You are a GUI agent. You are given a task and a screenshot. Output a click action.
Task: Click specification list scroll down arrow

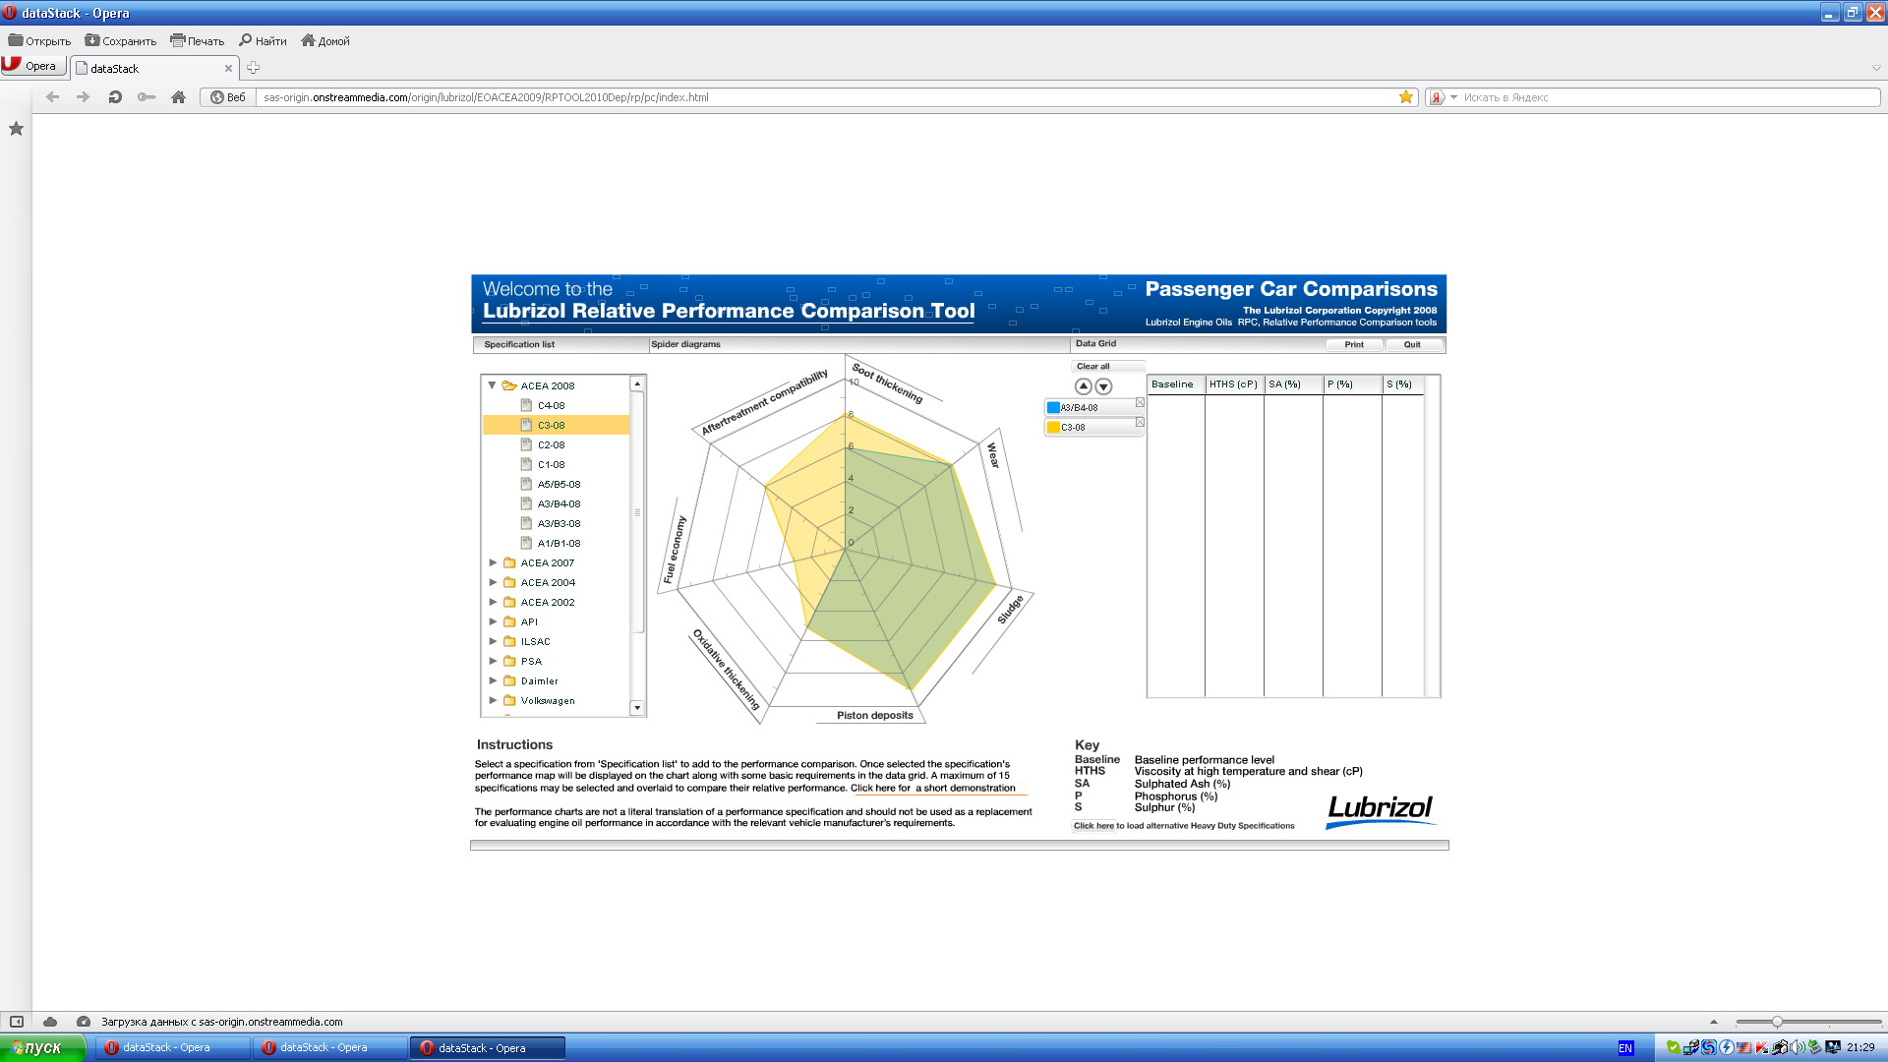(637, 708)
